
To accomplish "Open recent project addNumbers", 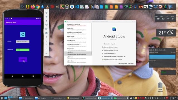I will tap(78, 37).
